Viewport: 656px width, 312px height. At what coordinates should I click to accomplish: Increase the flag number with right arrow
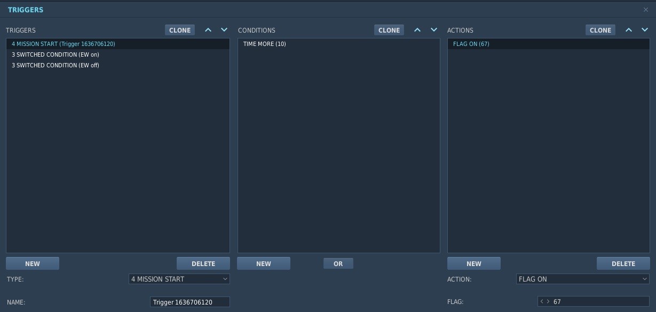coord(548,301)
